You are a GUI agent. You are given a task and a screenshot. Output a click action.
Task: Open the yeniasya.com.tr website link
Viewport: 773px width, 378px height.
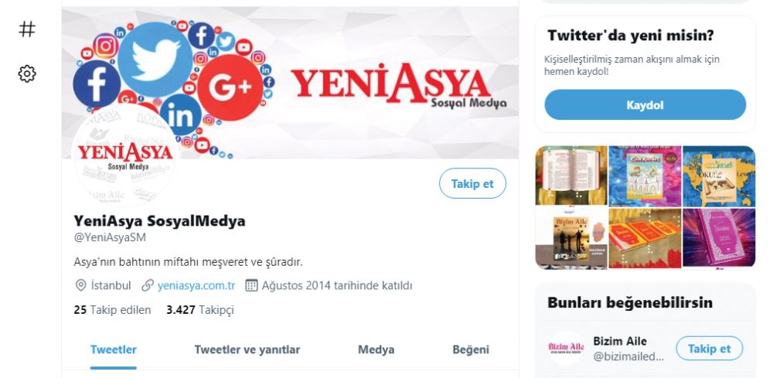tap(196, 285)
